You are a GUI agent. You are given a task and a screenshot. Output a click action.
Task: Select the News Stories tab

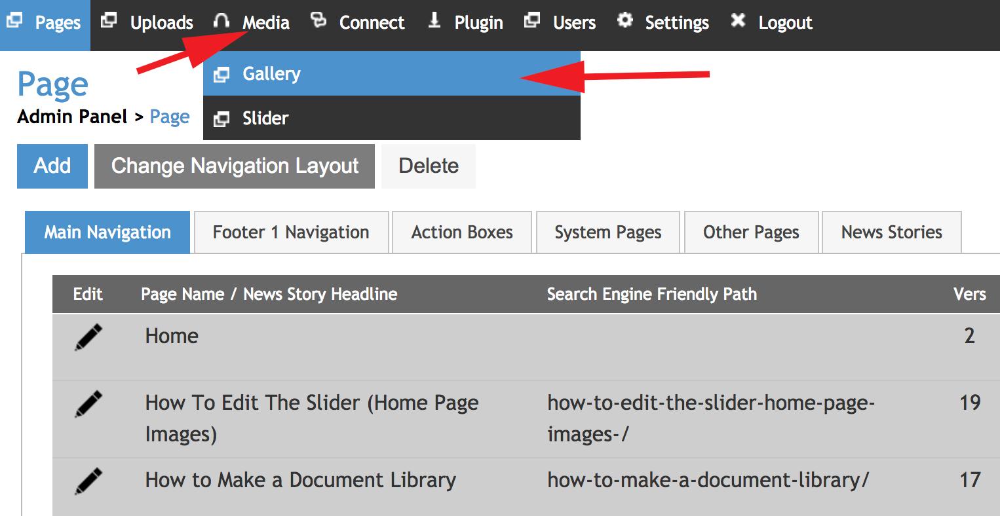pyautogui.click(x=891, y=232)
